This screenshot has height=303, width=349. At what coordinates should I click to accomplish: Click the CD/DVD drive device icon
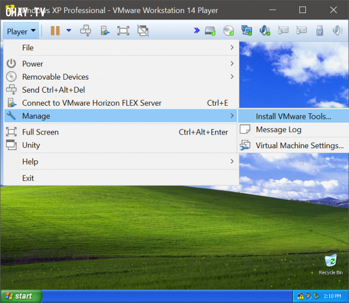(228, 31)
